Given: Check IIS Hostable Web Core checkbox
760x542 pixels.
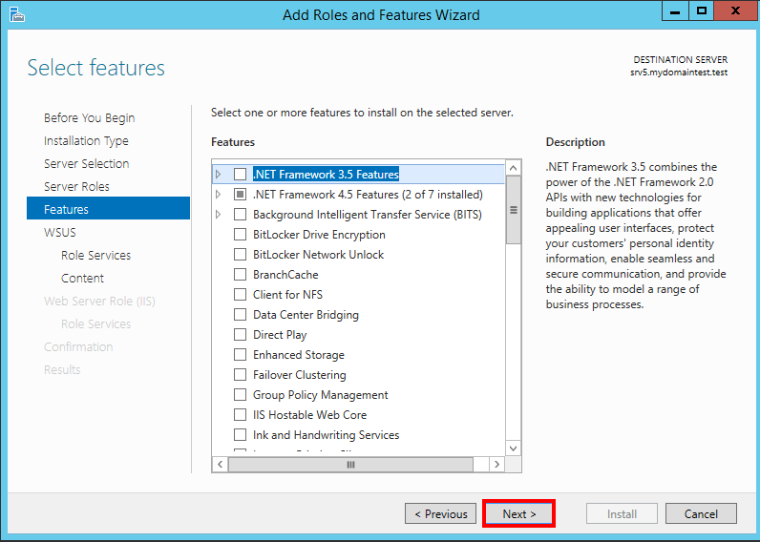Looking at the screenshot, I should pos(240,415).
